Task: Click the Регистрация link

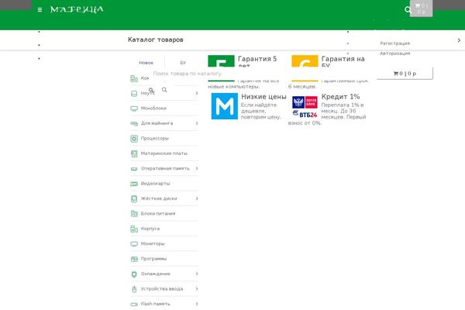Action: (x=395, y=43)
